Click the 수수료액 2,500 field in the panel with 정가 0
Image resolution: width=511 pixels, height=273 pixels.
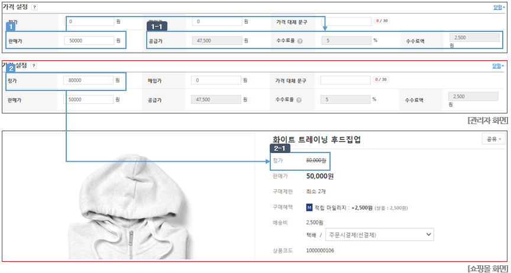point(474,37)
